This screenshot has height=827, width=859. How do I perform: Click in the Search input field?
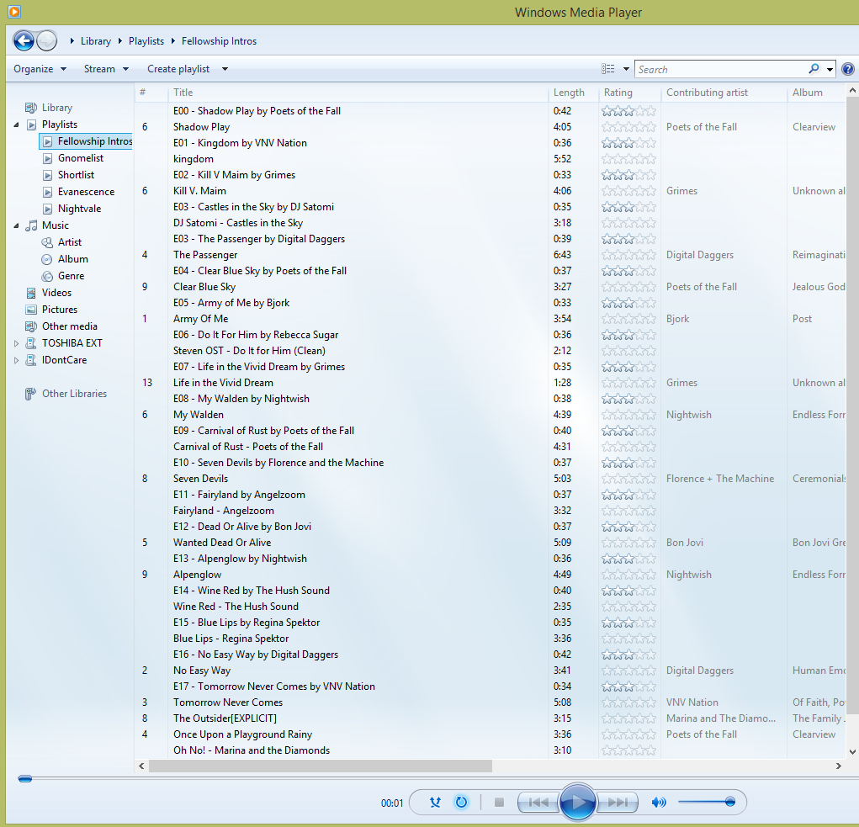719,69
